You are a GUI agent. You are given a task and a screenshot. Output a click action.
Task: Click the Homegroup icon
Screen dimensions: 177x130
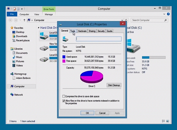[x=12, y=74]
